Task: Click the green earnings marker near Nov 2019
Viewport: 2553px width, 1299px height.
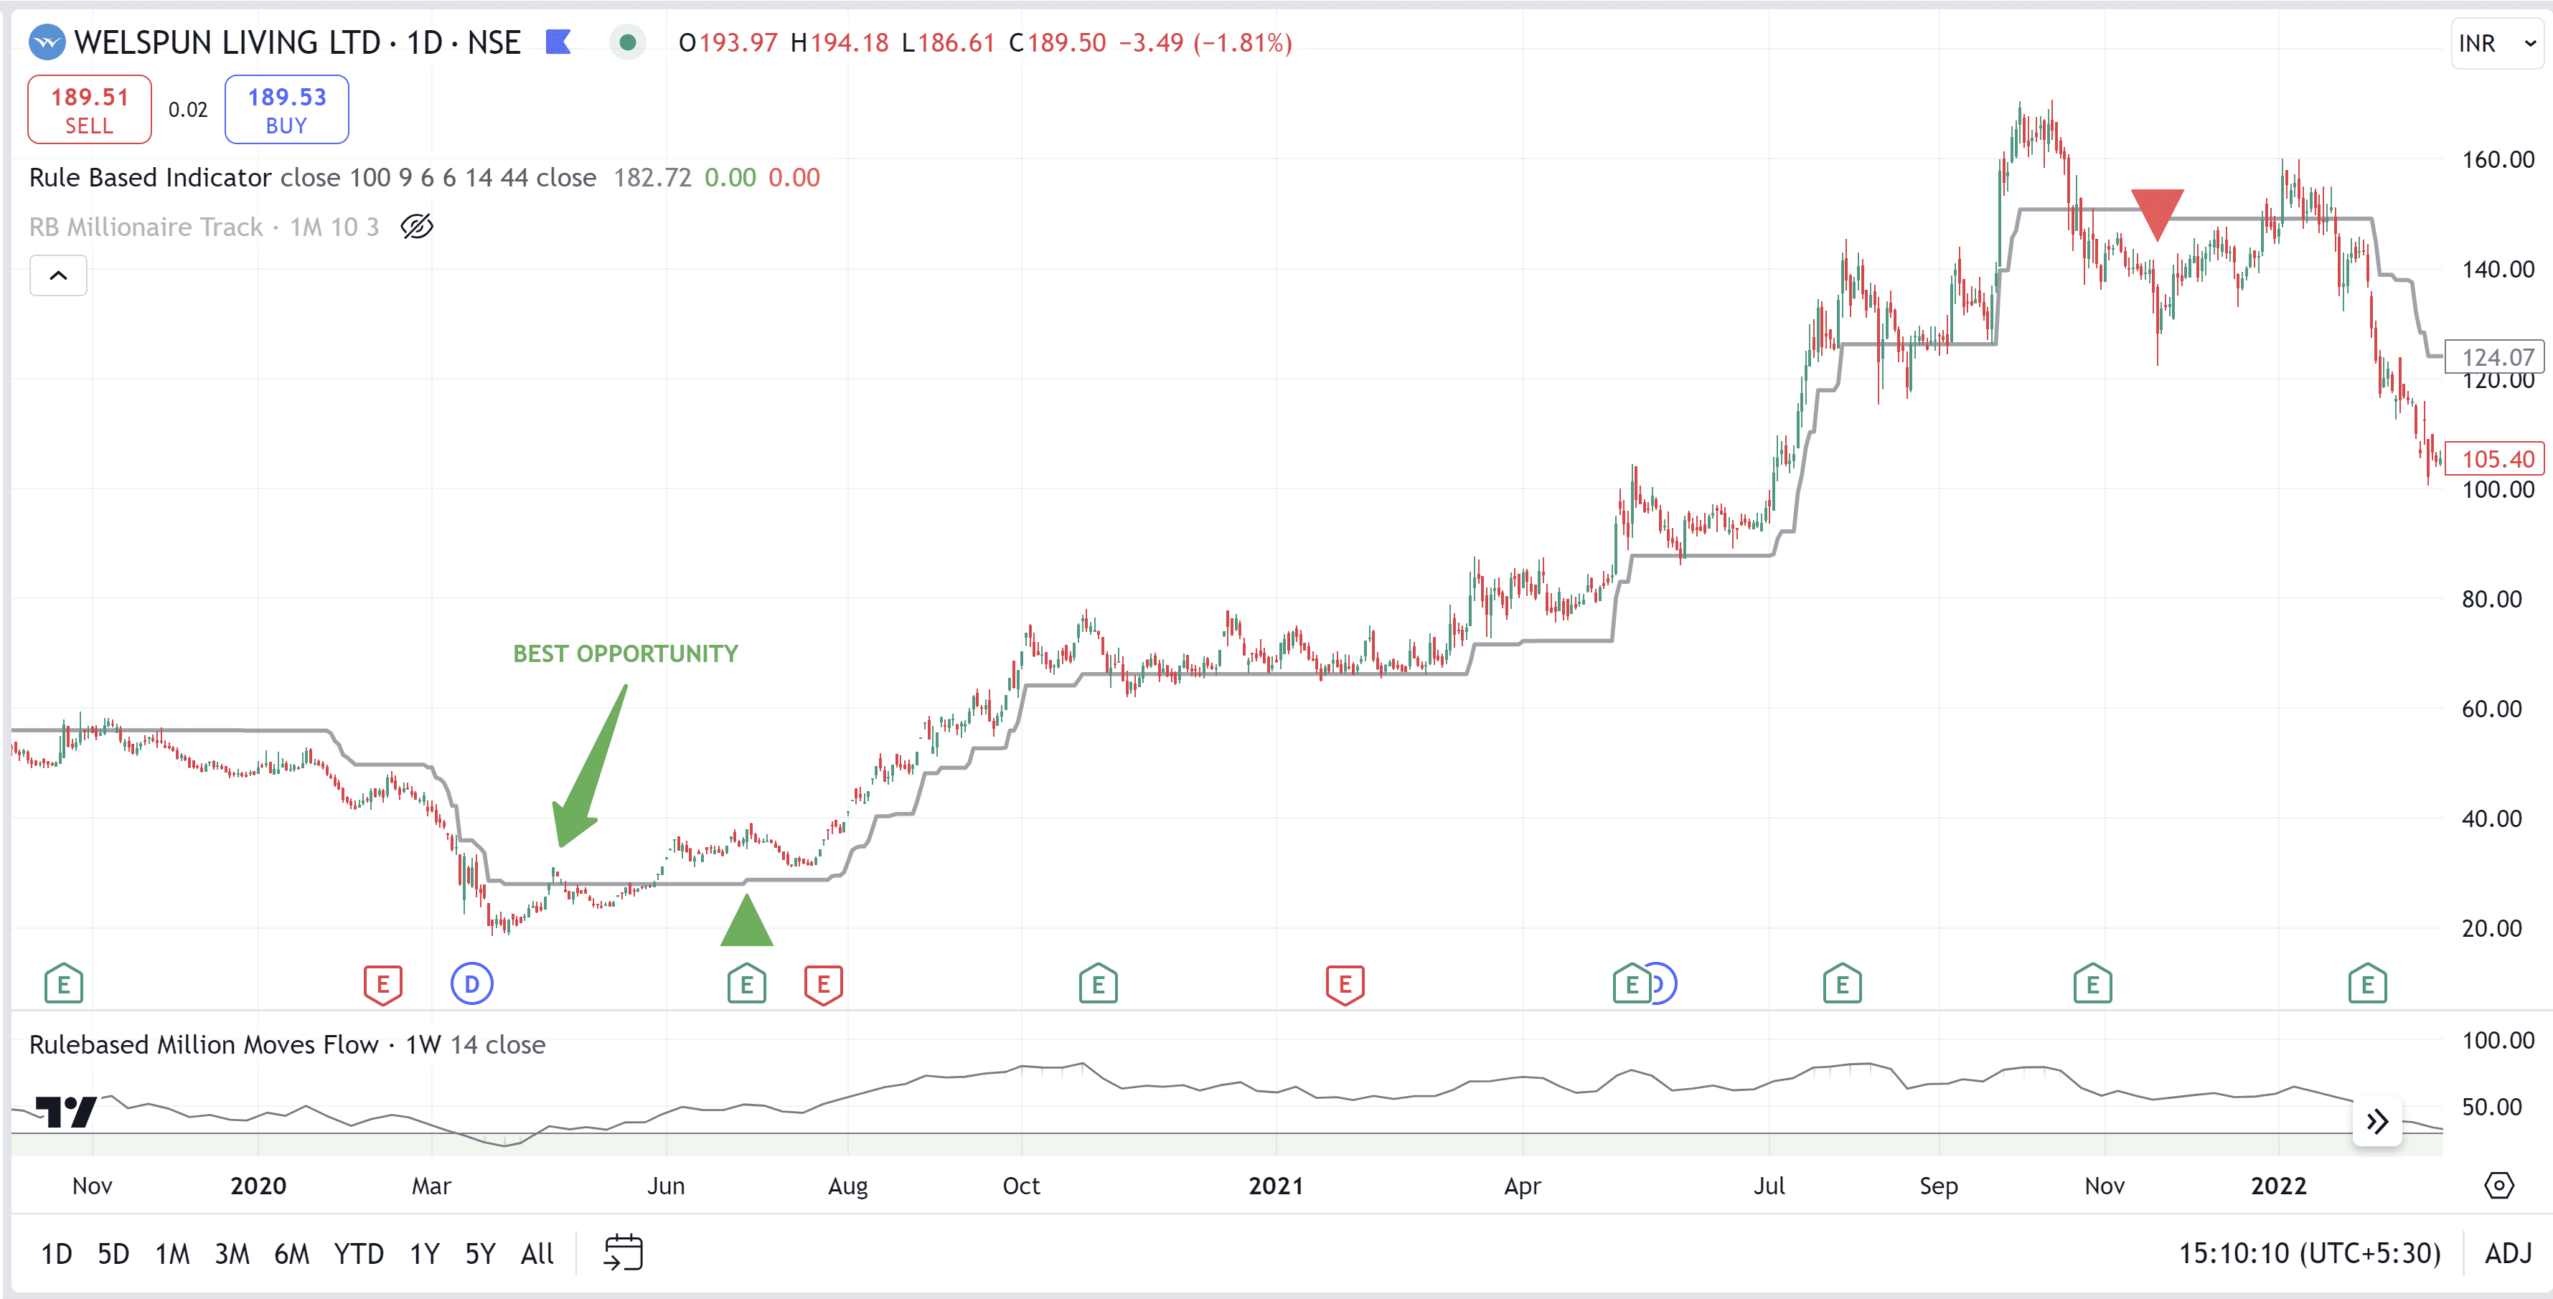Action: pos(63,985)
